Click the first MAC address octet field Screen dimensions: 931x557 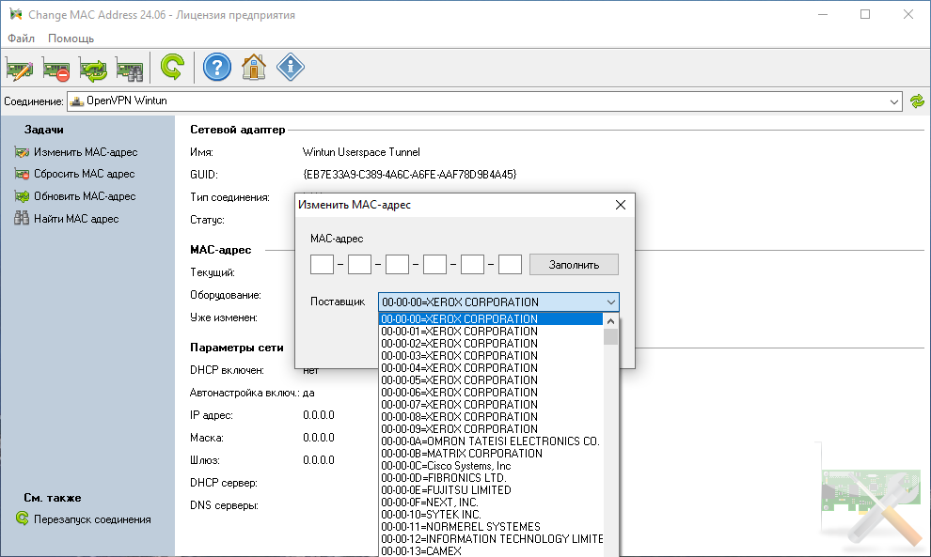point(322,265)
